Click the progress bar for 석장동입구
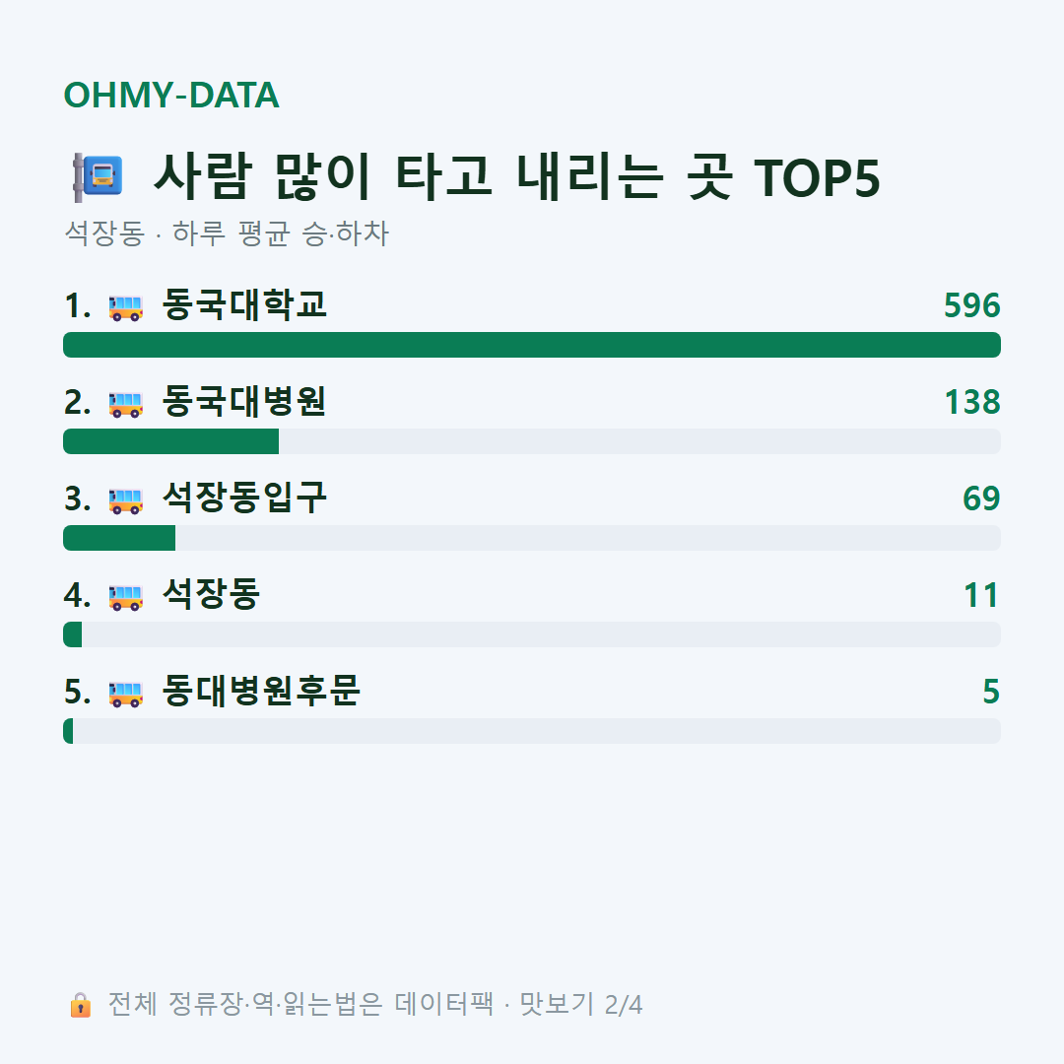The image size is (1064, 1064). pyautogui.click(x=532, y=538)
